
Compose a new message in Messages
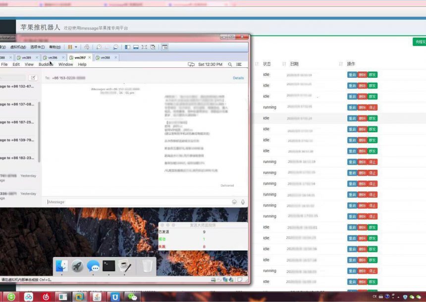33,78
